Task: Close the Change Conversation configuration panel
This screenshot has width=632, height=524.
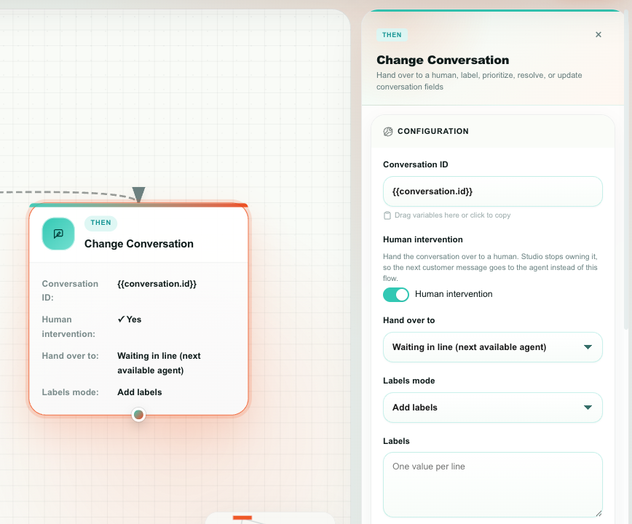Action: point(599,35)
